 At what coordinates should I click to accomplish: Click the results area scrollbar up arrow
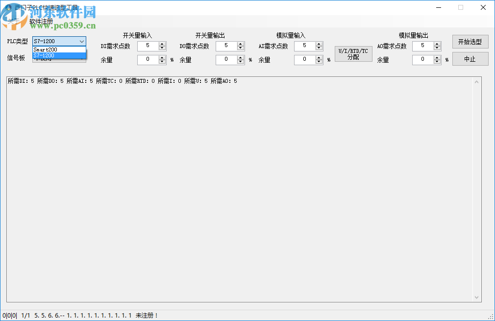[x=476, y=81]
